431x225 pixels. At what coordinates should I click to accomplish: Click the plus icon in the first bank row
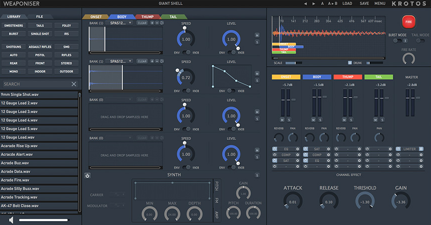pyautogui.click(x=152, y=23)
